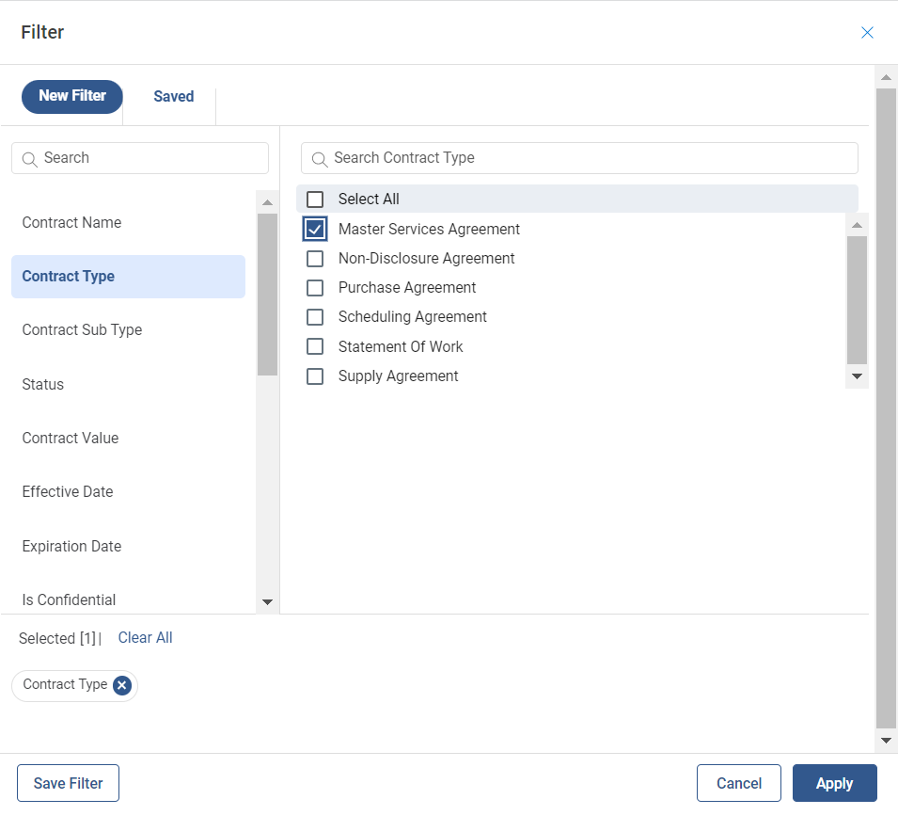
Task: Enable Non-Disclosure Agreement checkbox
Action: click(x=316, y=259)
